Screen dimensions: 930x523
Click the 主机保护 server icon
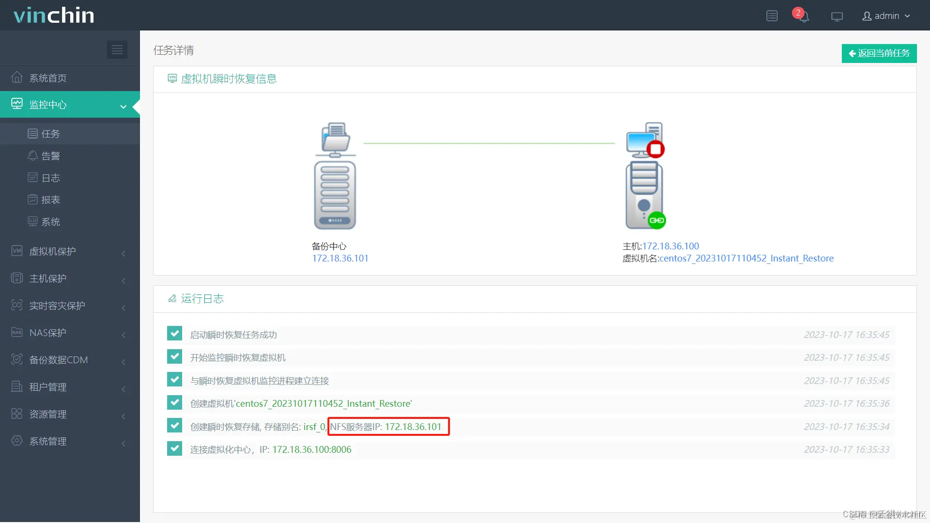pos(17,277)
